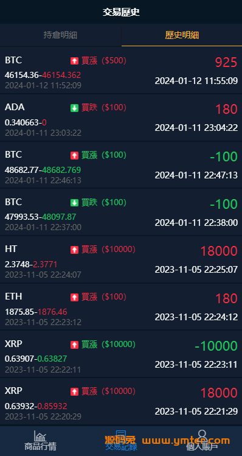
Task: Click the red up-arrow icon on HT trade
Action: point(74,250)
